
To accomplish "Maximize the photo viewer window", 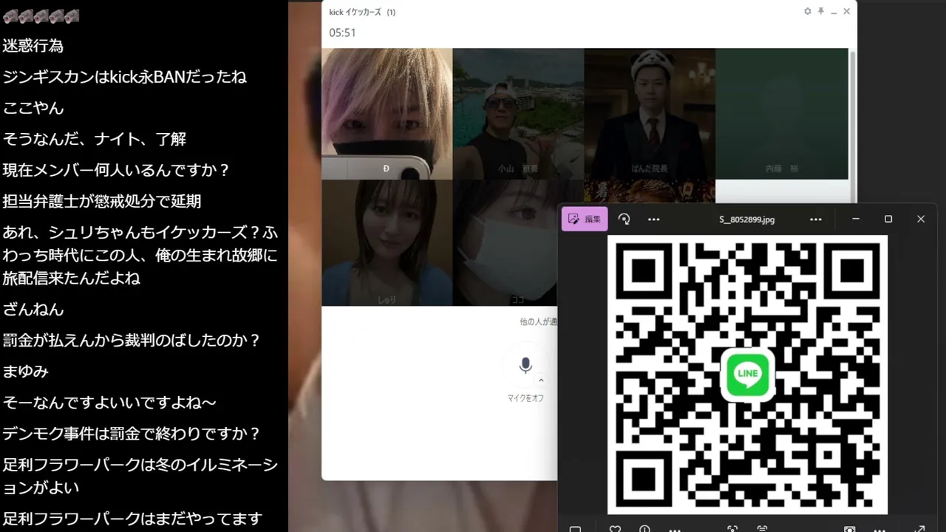I will 888,219.
